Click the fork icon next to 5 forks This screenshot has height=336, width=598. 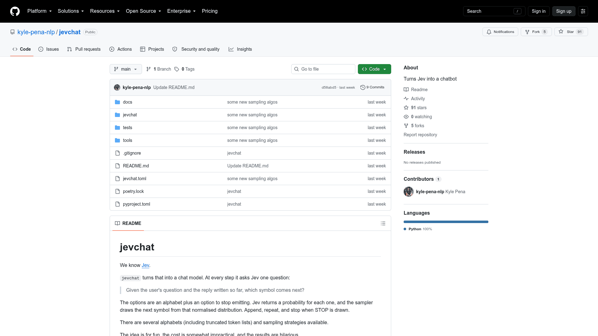pyautogui.click(x=406, y=126)
